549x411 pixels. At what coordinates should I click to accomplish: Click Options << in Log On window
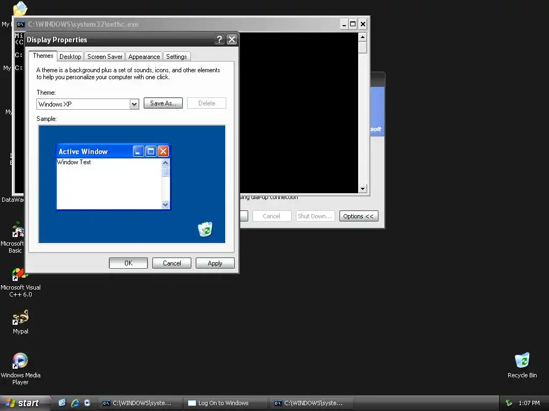[x=359, y=216]
